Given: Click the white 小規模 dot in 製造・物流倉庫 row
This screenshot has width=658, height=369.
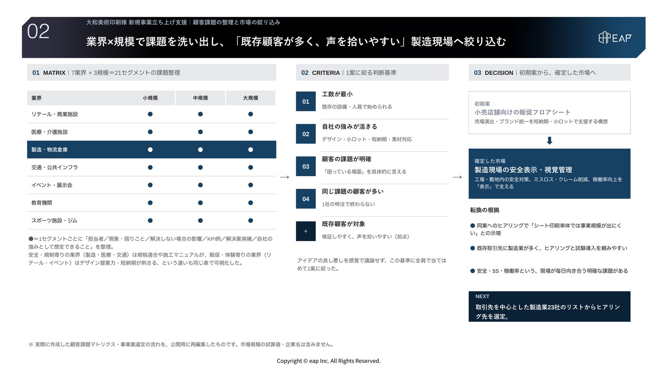Looking at the screenshot, I should (x=150, y=149).
